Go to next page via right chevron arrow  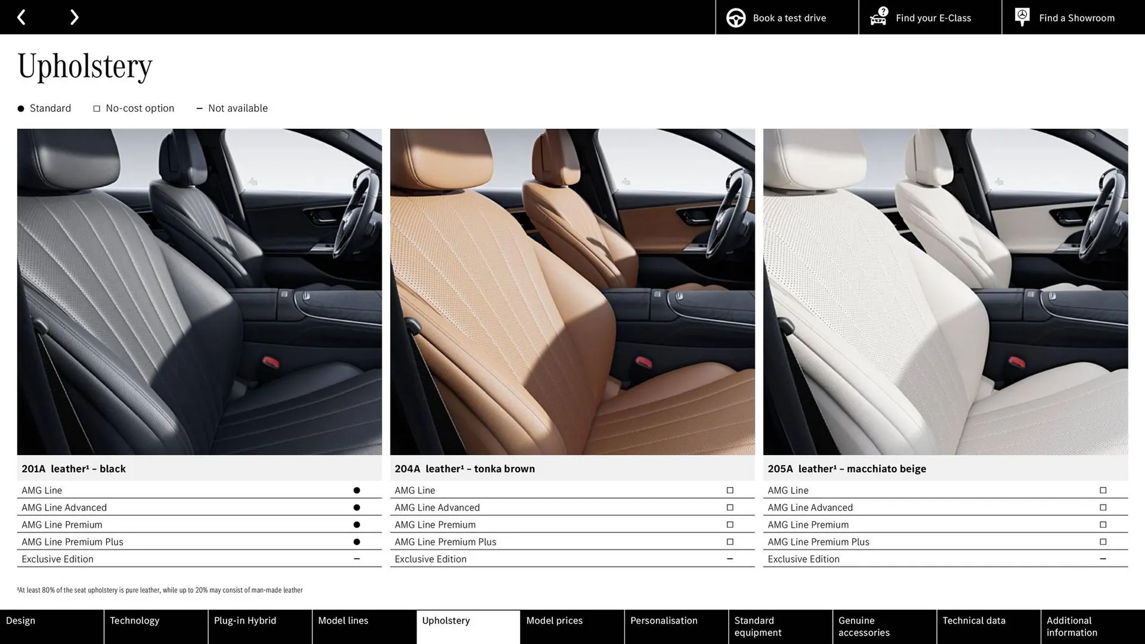[74, 17]
